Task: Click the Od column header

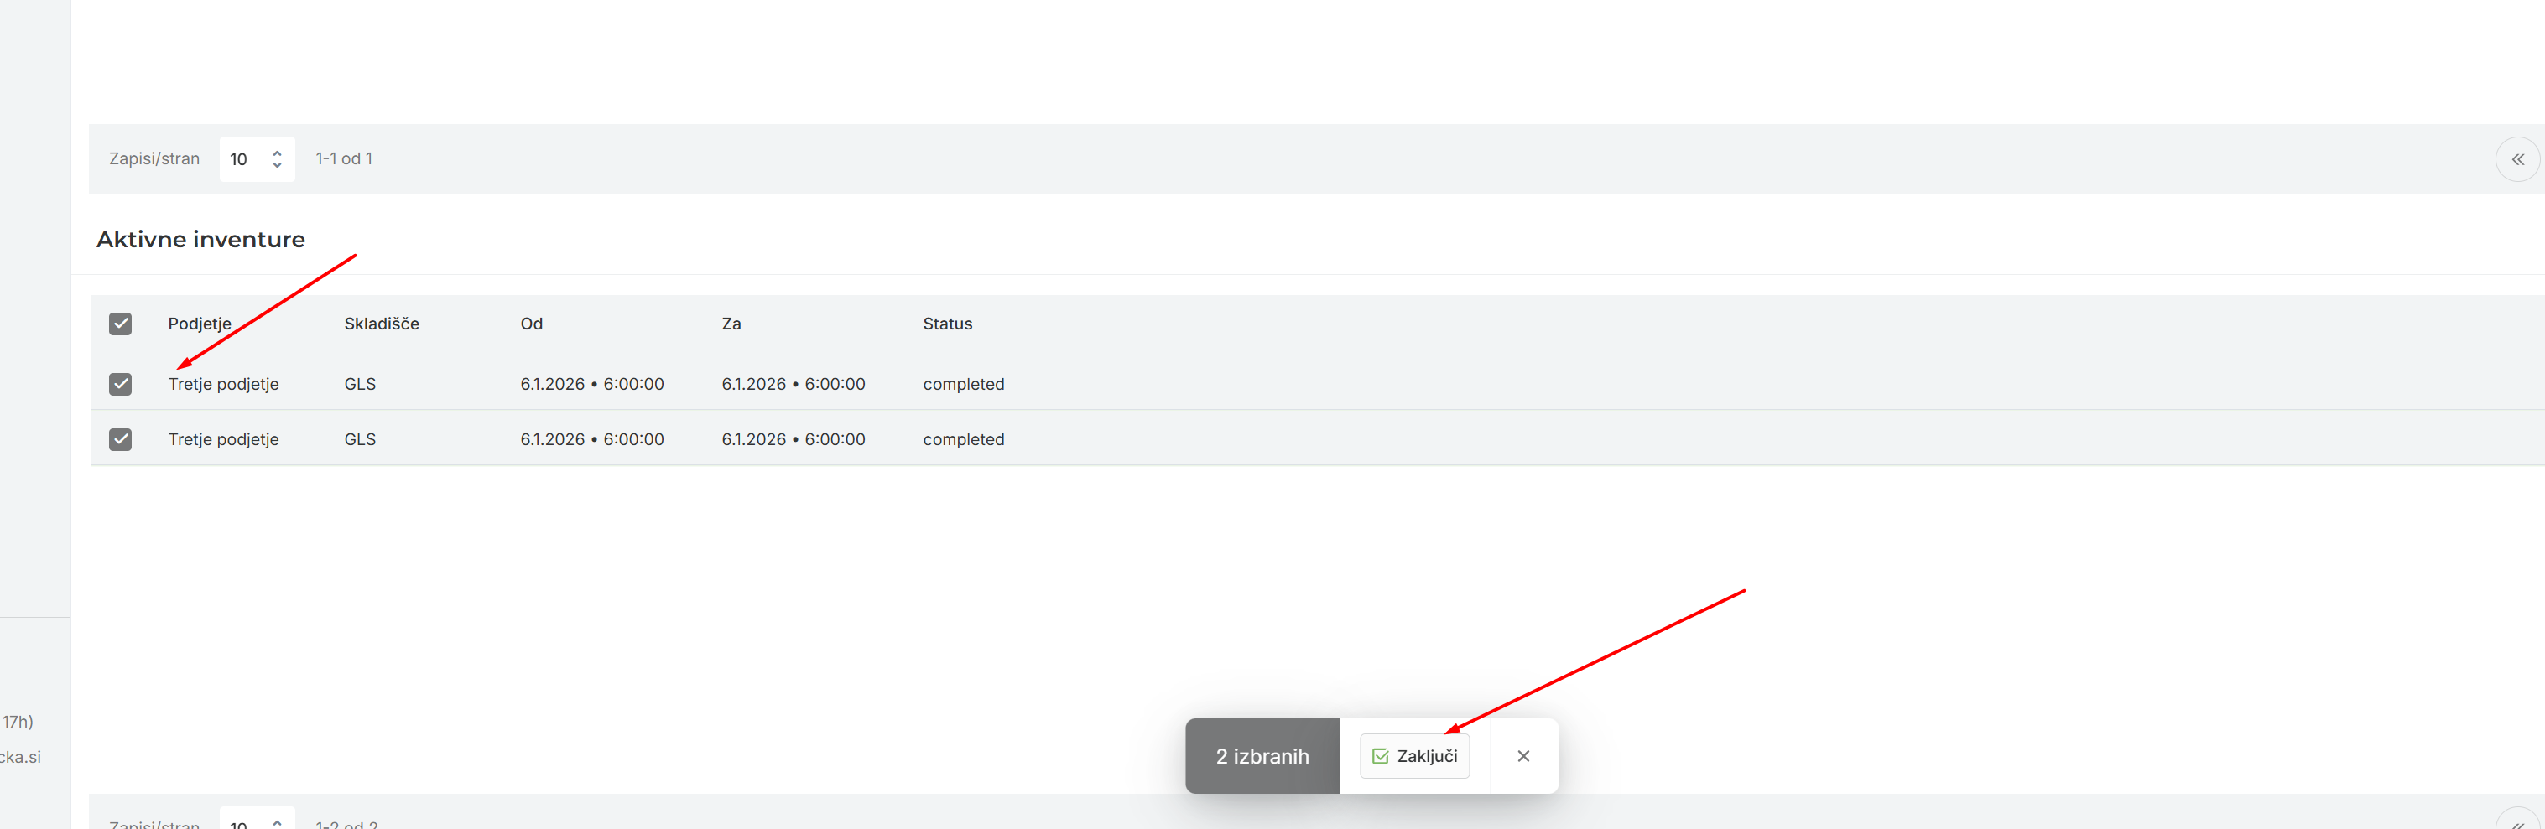Action: [532, 324]
